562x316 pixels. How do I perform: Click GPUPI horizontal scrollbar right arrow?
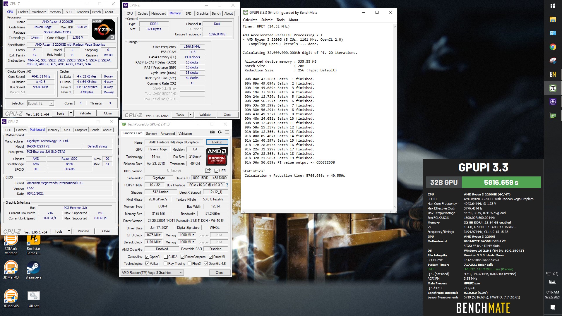(390, 212)
